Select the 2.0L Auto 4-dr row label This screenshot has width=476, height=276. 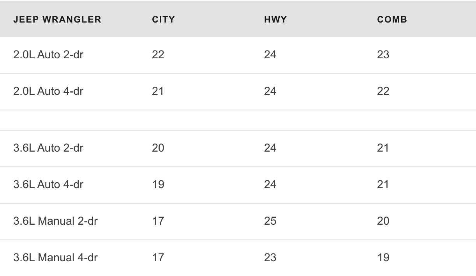48,91
